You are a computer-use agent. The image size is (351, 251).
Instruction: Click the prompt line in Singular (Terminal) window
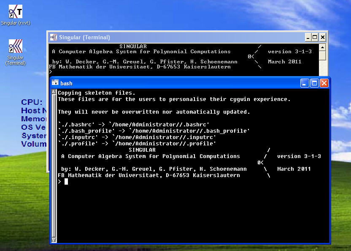click(x=51, y=72)
